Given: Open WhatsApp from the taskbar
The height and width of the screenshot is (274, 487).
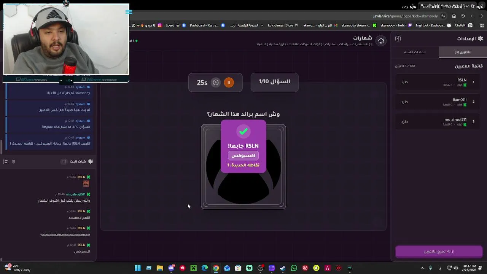Looking at the screenshot, I should (x=294, y=268).
